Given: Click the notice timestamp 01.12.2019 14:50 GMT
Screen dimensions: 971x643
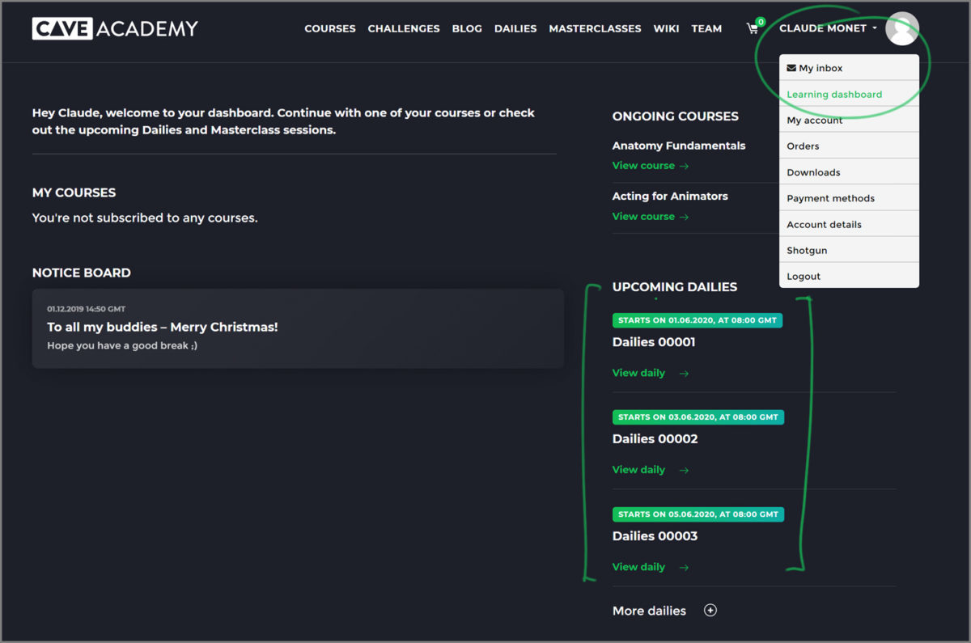Looking at the screenshot, I should 86,309.
